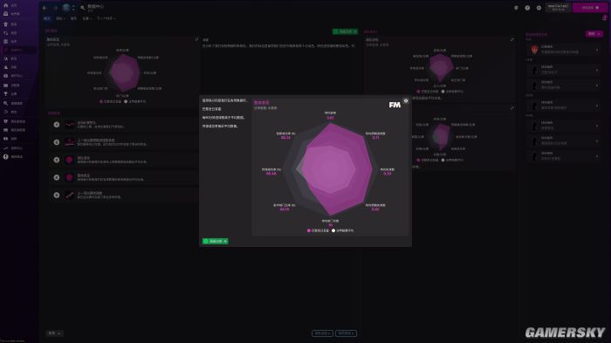The height and width of the screenshot is (343, 611).
Task: Click the first numbered circle in the list
Action: [x=57, y=124]
